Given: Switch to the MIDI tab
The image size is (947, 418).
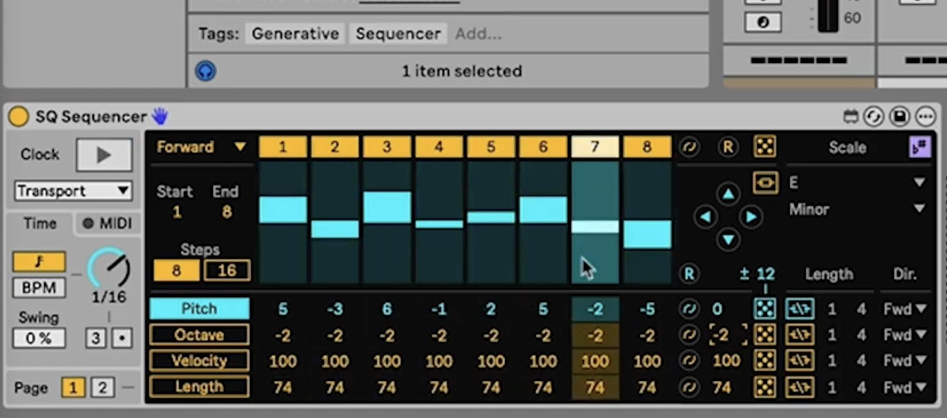Looking at the screenshot, I should [108, 223].
